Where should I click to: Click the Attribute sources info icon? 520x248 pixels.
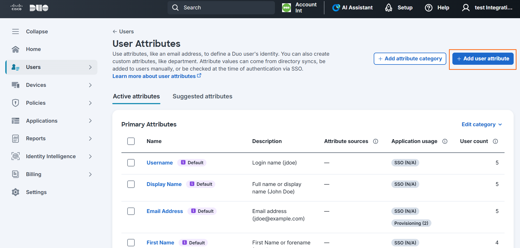pyautogui.click(x=376, y=141)
